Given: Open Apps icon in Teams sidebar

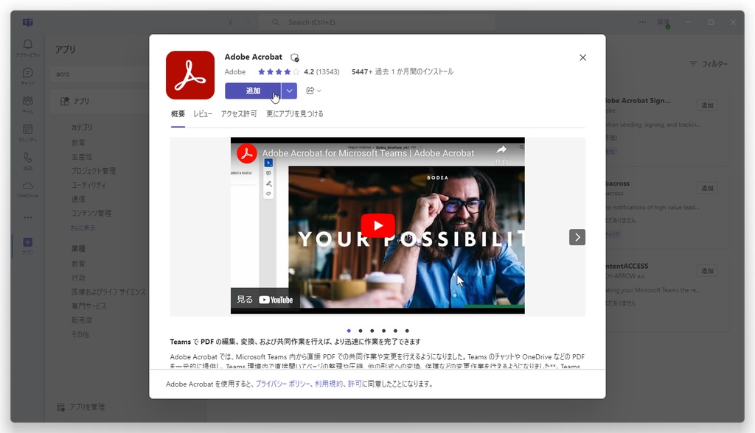Looking at the screenshot, I should click(28, 245).
